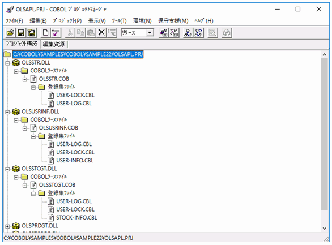Click the grayed last toolbar icon
The height and width of the screenshot is (245, 332).
click(227, 33)
